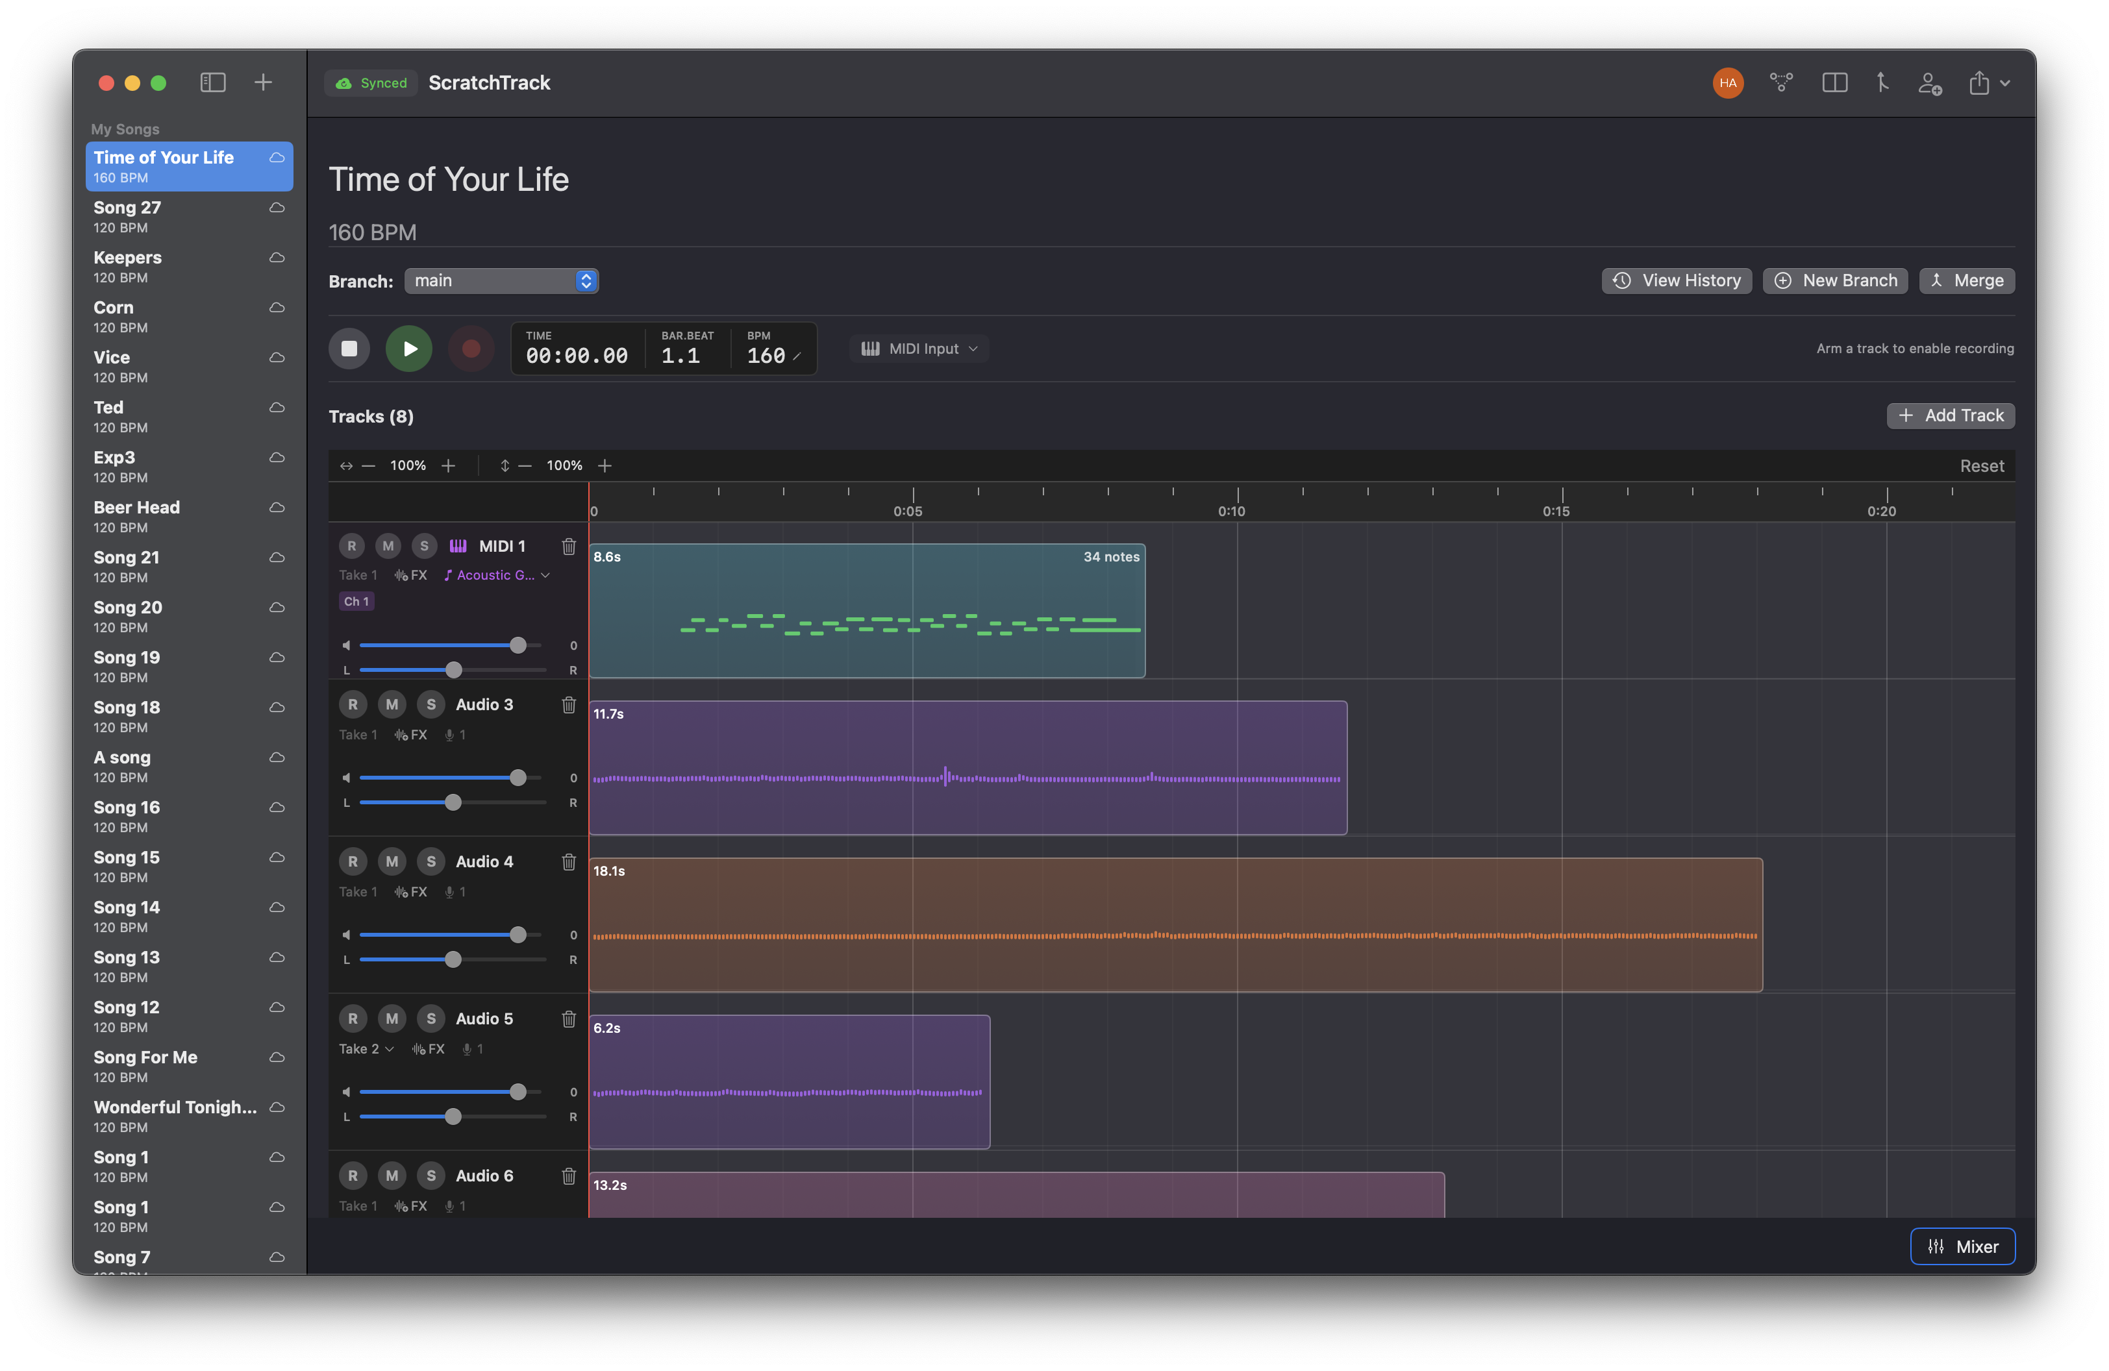2109x1371 pixels.
Task: Select Song 27 in the sidebar
Action: pos(189,216)
